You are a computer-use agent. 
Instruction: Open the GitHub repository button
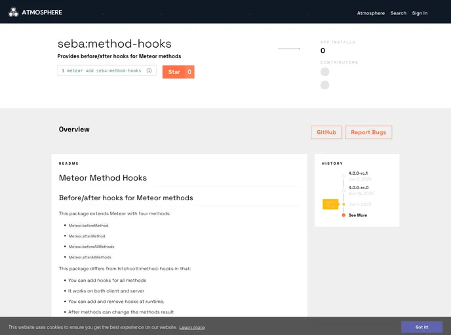pyautogui.click(x=326, y=132)
